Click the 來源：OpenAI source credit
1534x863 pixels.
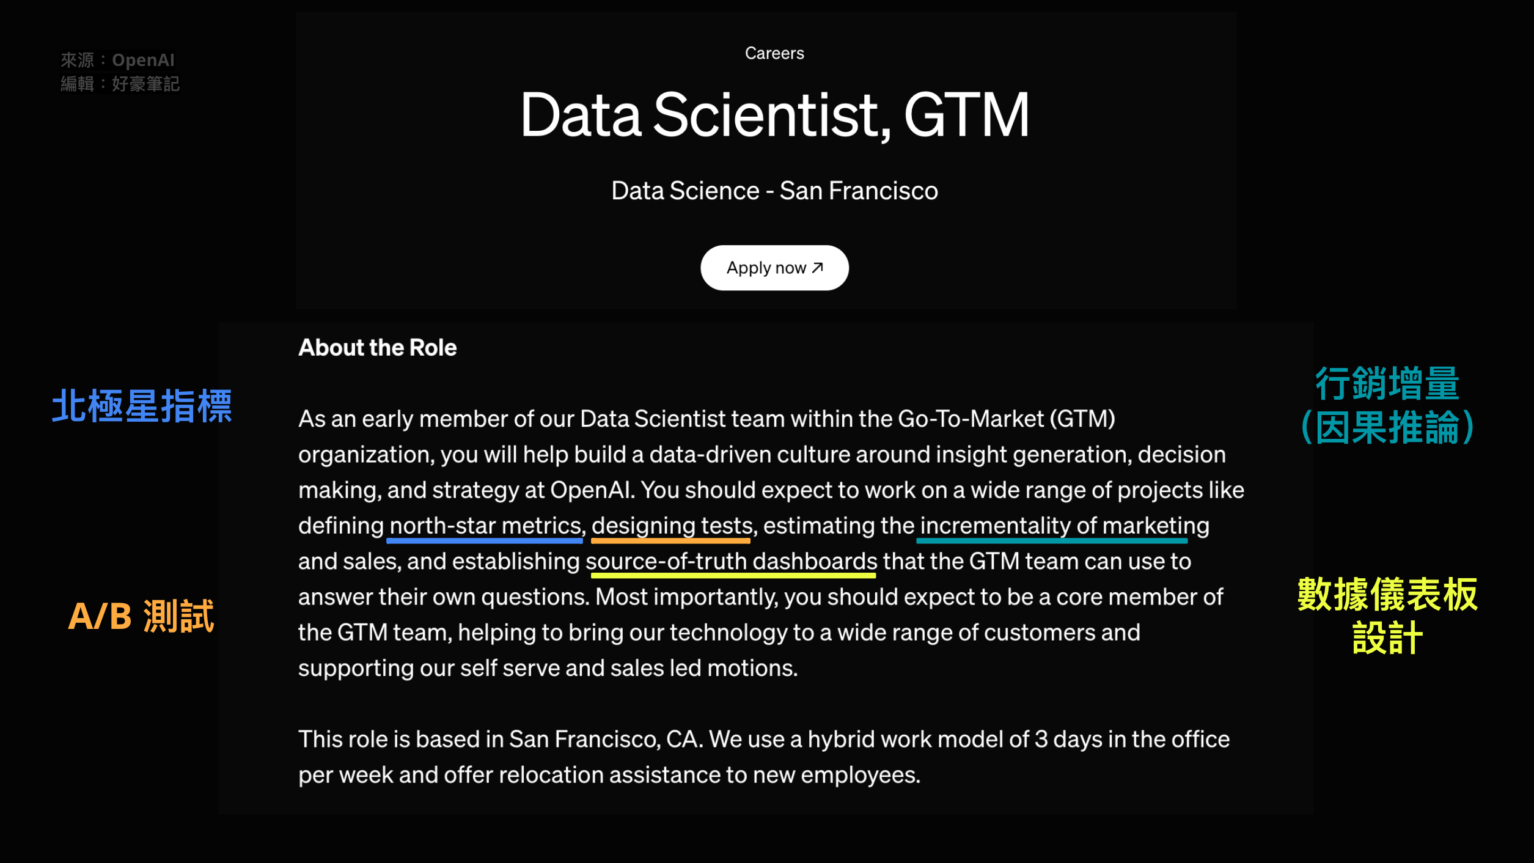(x=117, y=60)
